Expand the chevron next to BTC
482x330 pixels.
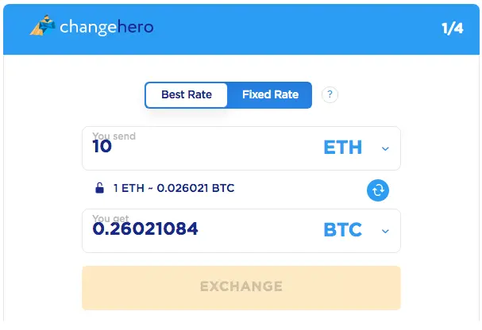pos(385,231)
